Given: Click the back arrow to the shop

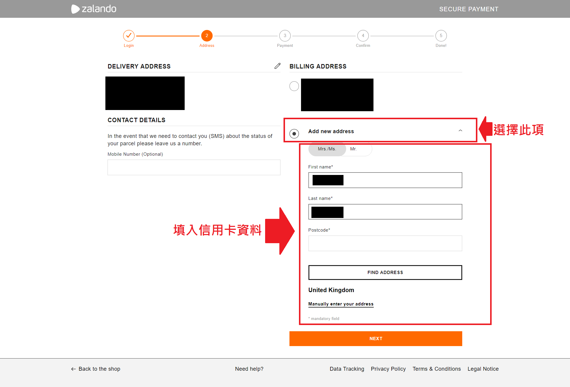Looking at the screenshot, I should tap(73, 369).
